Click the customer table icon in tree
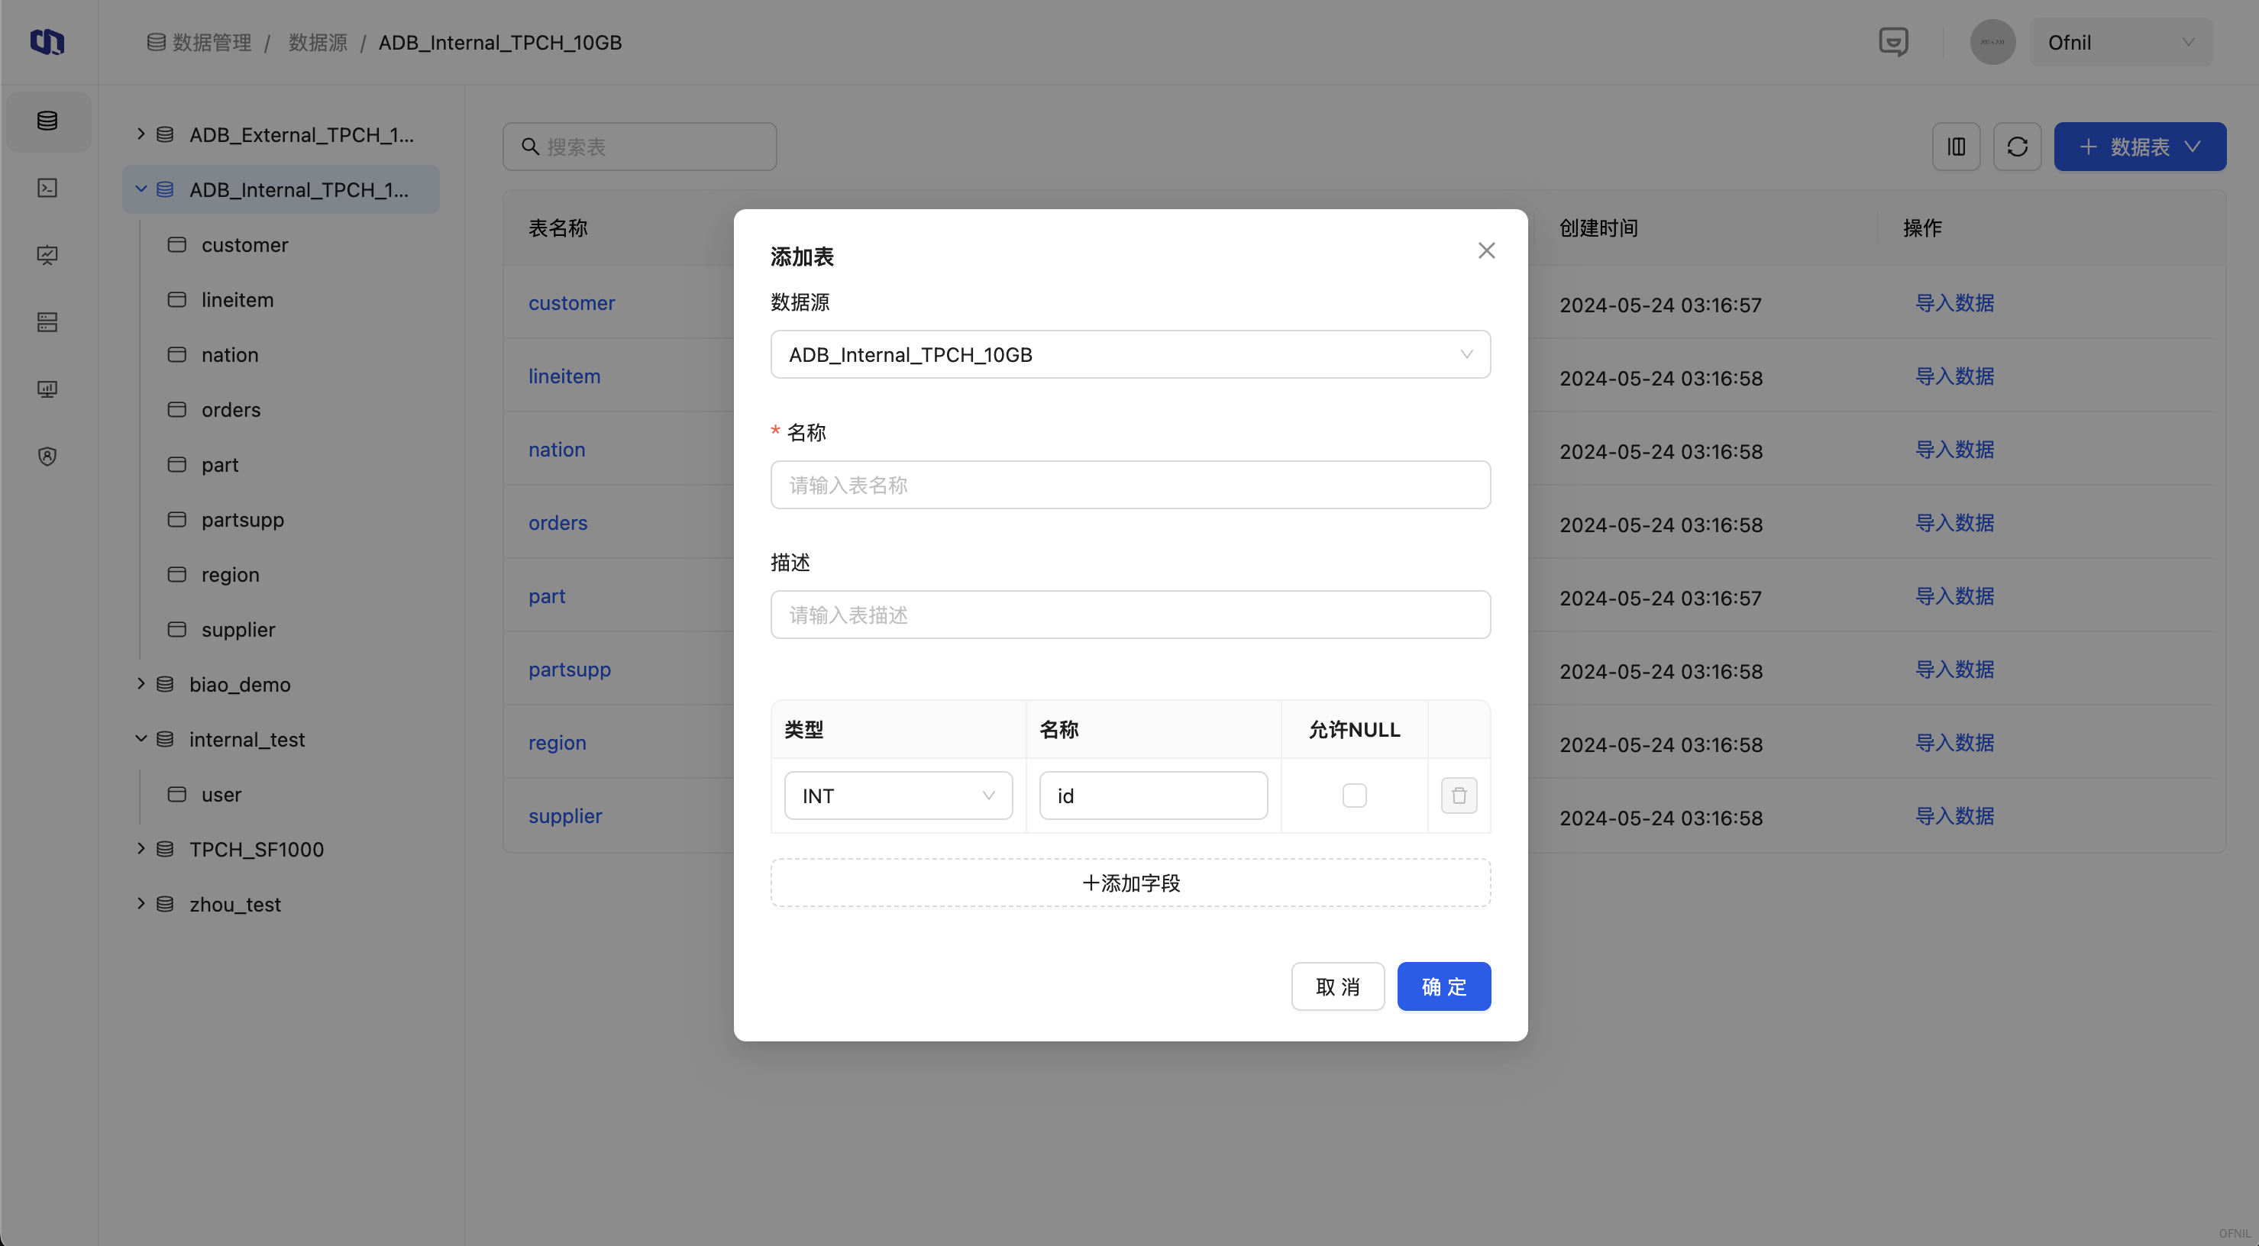This screenshot has width=2259, height=1246. [177, 244]
